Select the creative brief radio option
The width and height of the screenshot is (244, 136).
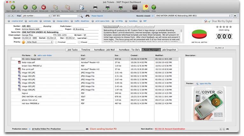[x=9, y=21]
